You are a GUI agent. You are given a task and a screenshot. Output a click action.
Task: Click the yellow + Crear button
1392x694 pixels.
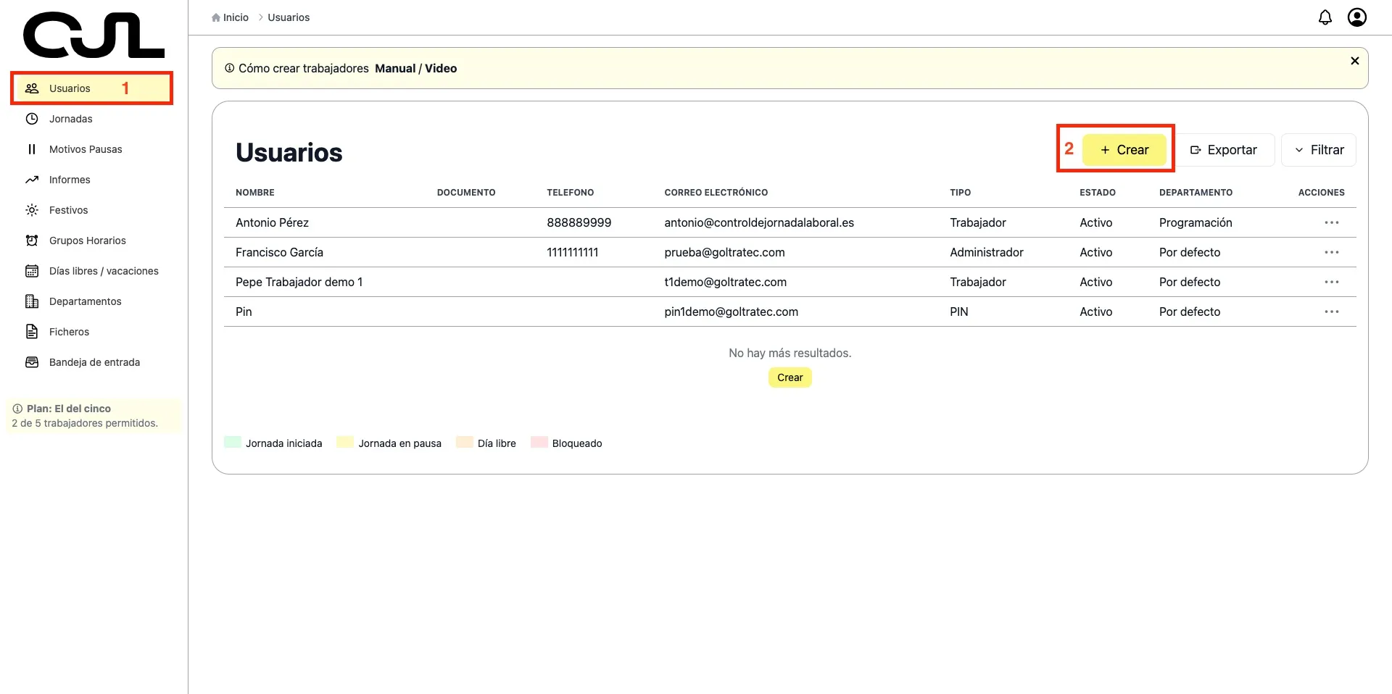pyautogui.click(x=1124, y=150)
